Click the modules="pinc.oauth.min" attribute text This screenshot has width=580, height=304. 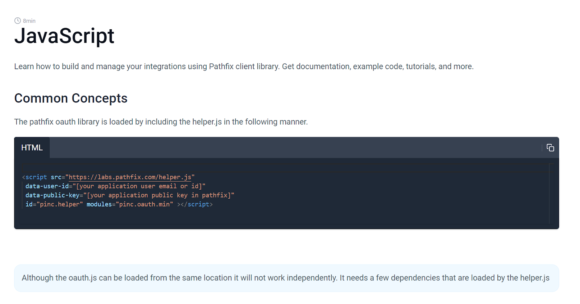tap(130, 204)
